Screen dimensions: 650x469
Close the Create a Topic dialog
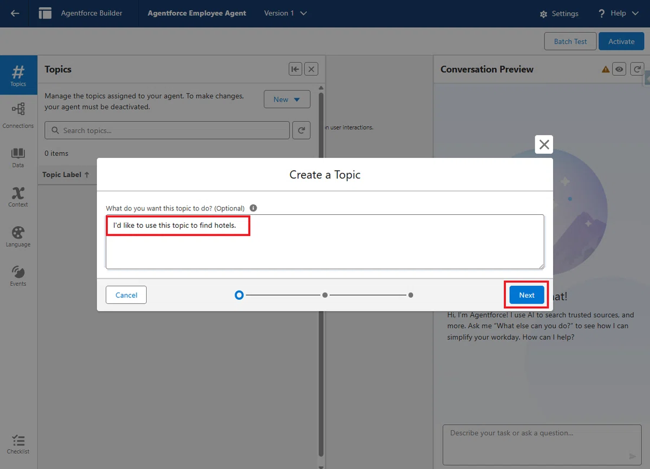(x=544, y=144)
